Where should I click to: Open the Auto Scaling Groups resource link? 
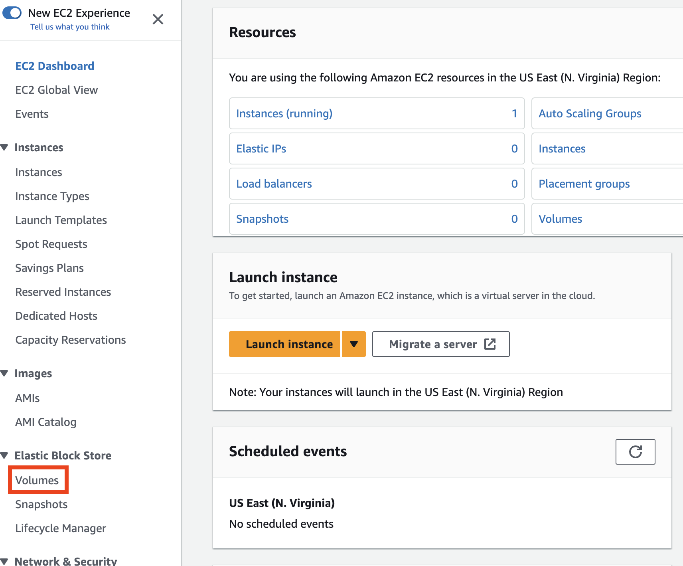(x=590, y=113)
